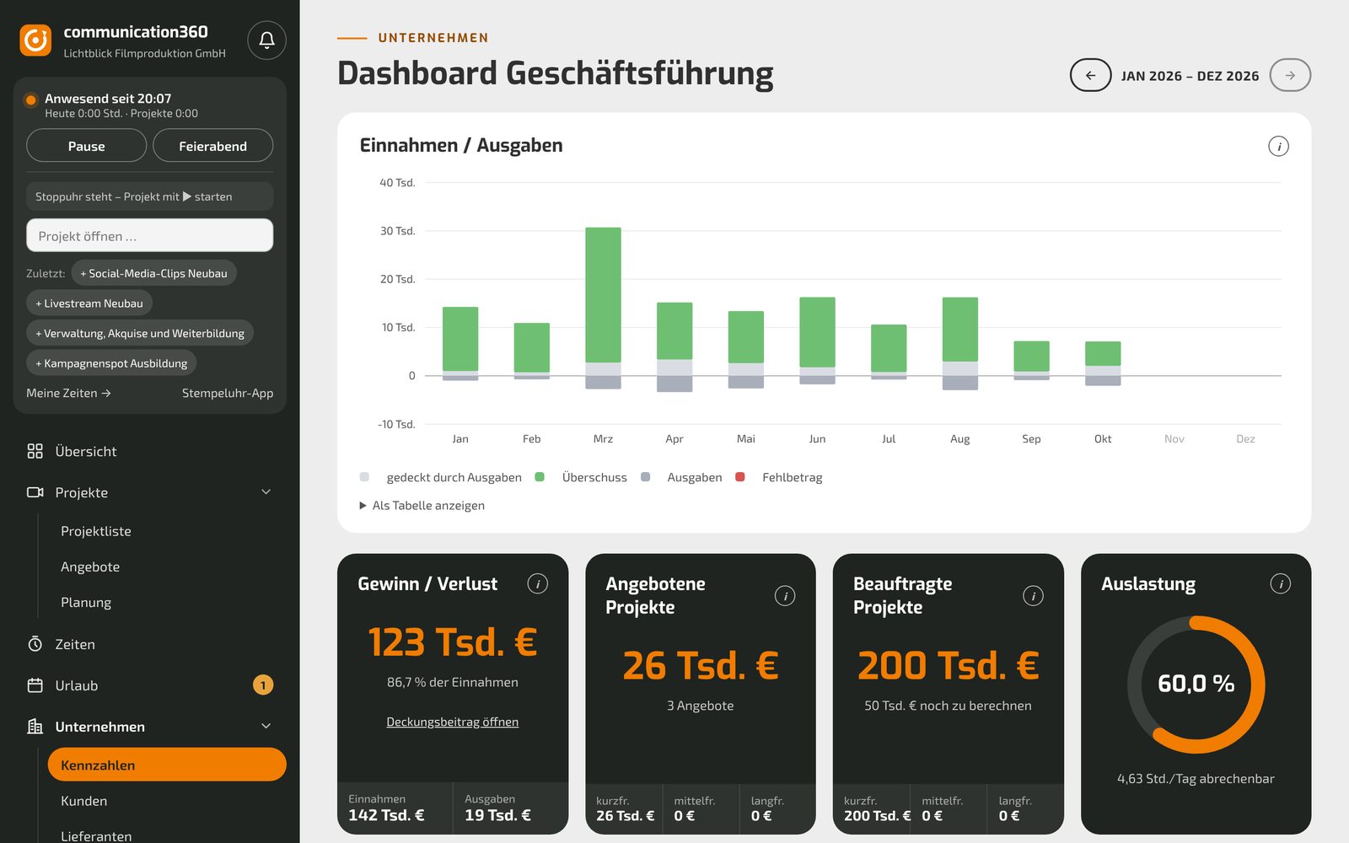
Task: Show info for Angebotene Projekte card
Action: (x=785, y=596)
